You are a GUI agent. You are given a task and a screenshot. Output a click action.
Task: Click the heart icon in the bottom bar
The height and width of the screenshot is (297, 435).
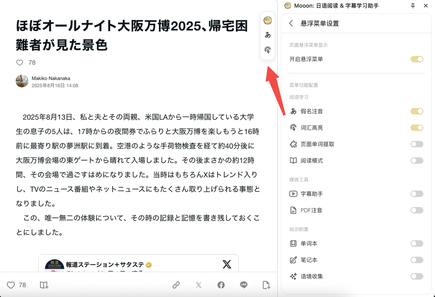pos(11,285)
